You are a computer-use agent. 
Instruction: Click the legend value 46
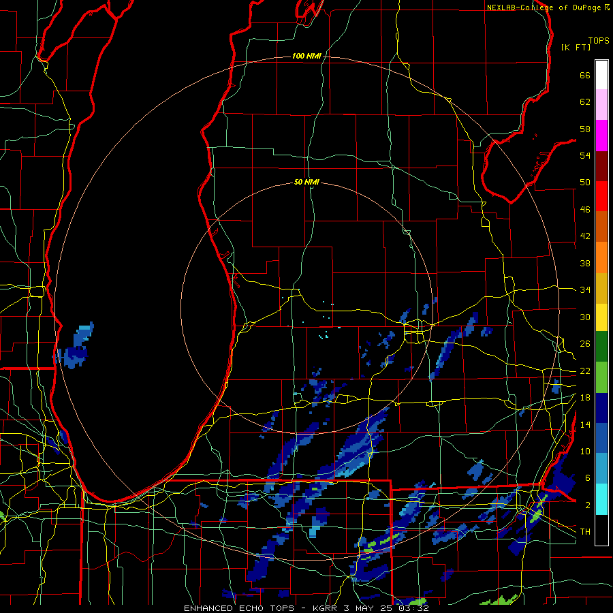click(x=585, y=210)
